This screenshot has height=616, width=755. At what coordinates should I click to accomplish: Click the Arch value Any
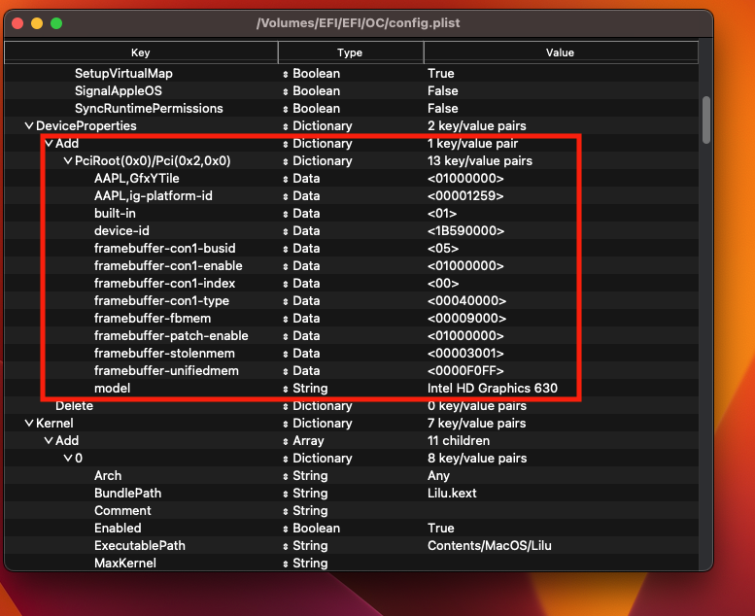point(438,476)
